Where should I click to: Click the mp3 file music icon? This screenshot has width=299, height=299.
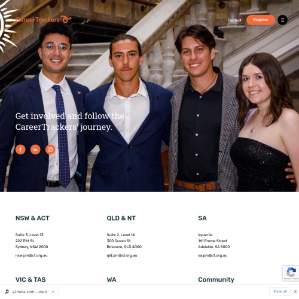7,292
